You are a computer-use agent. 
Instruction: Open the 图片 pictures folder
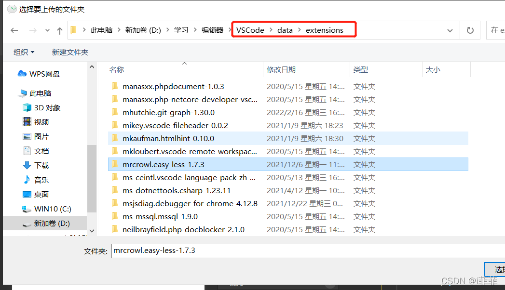point(41,136)
